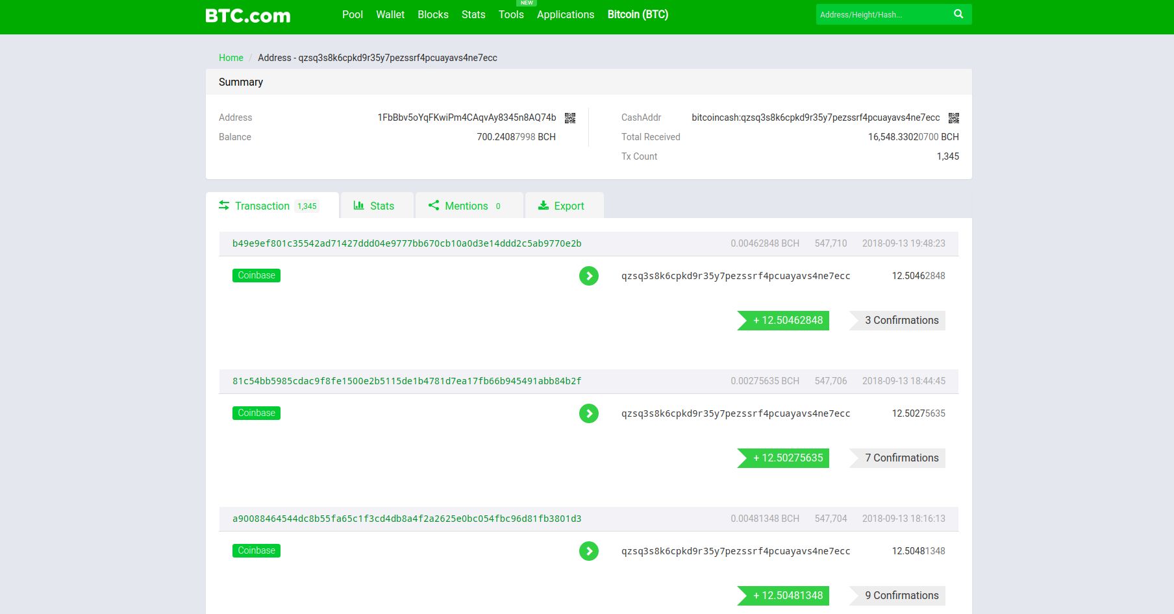Click the swap-arrows icon on the Transaction tab
The image size is (1174, 614).
click(x=224, y=205)
